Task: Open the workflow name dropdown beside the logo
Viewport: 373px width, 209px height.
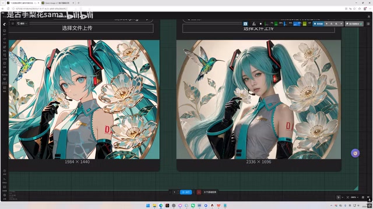Action: [x=22, y=24]
